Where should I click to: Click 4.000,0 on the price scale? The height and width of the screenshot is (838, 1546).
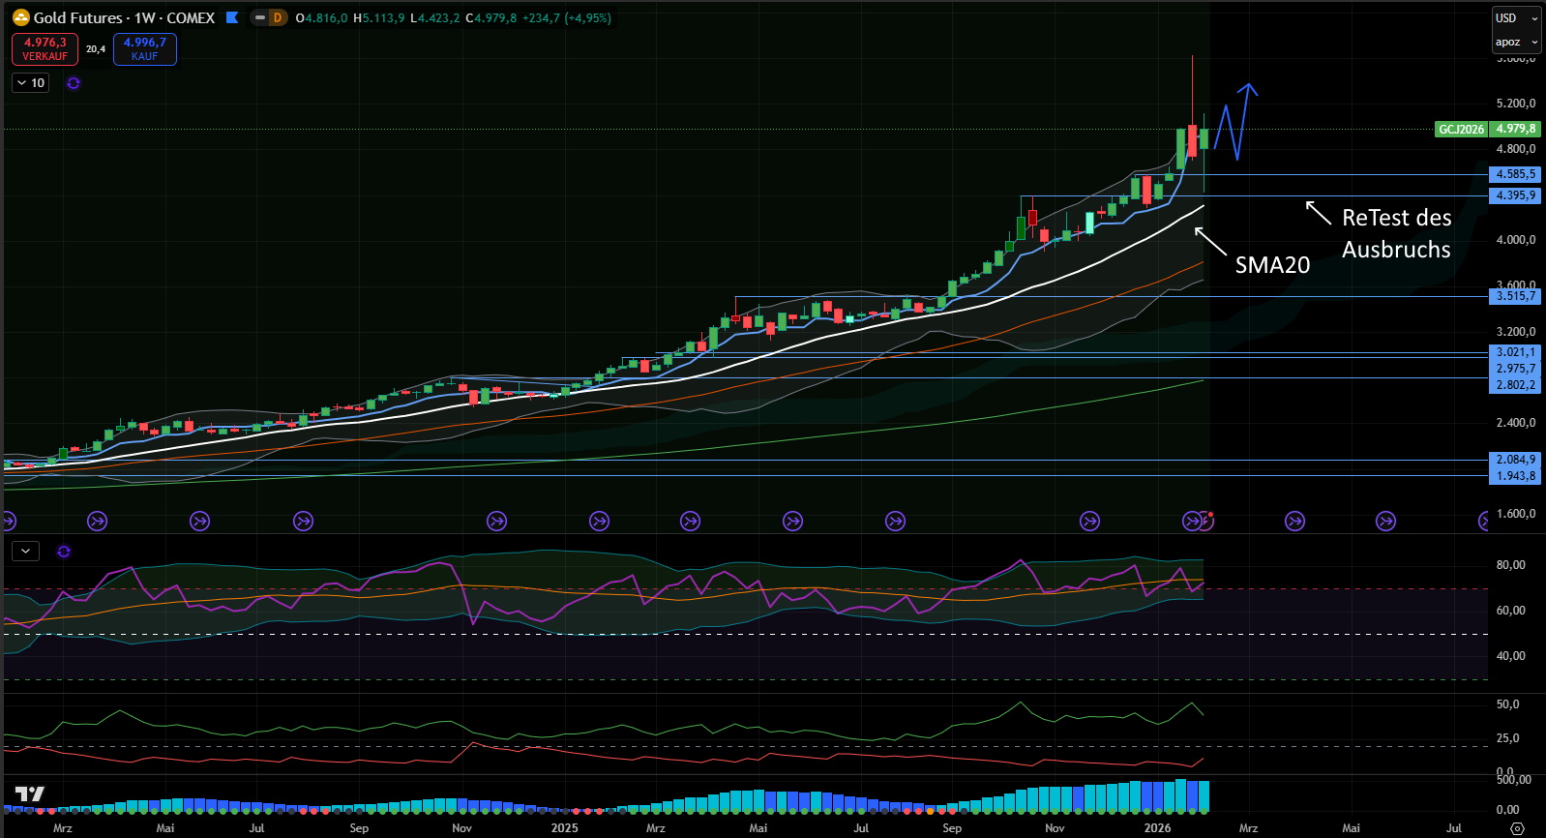click(x=1515, y=240)
